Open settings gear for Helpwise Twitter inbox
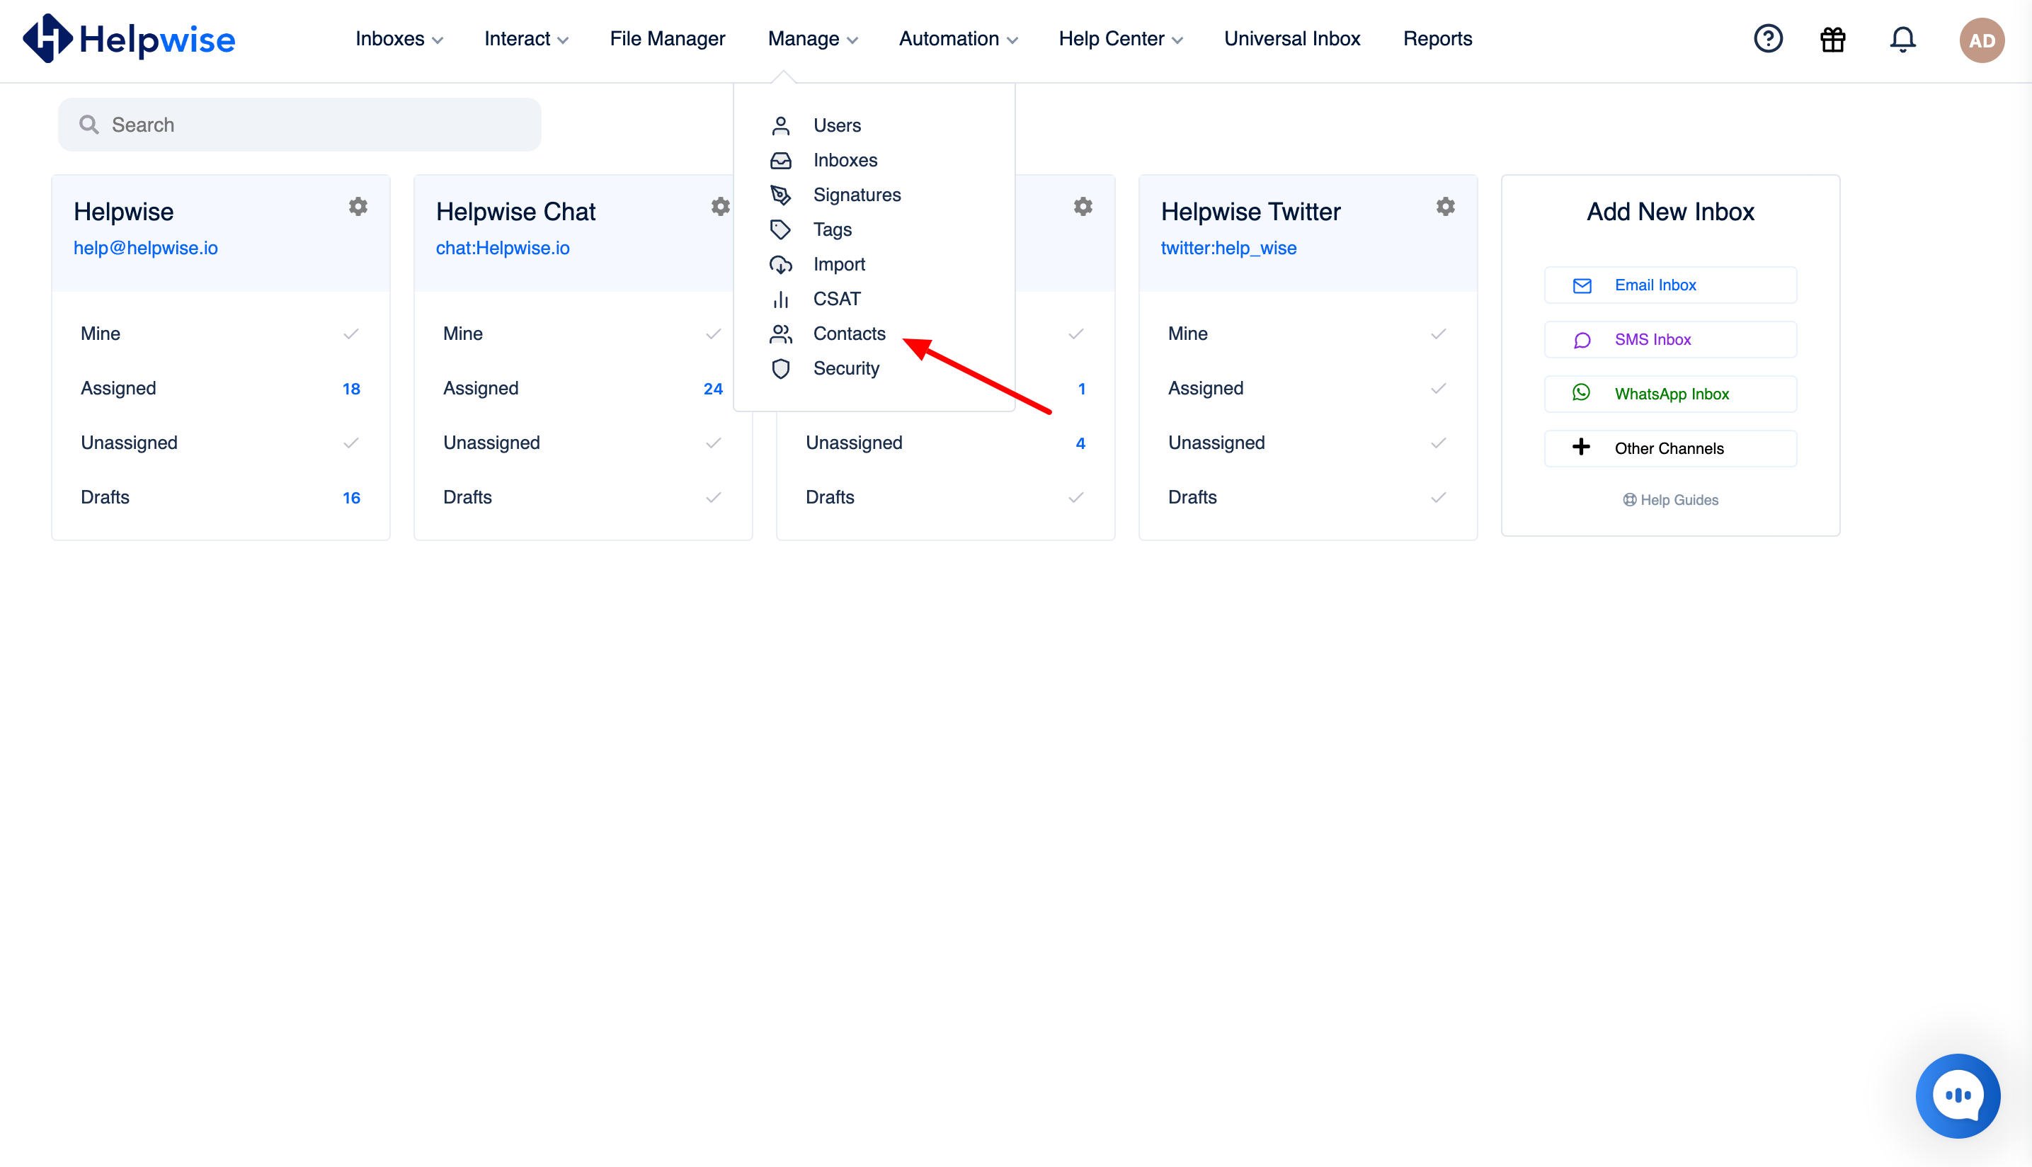The image size is (2032, 1167). click(x=1446, y=207)
